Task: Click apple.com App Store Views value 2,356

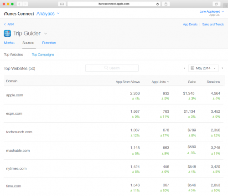Action: tap(135, 93)
